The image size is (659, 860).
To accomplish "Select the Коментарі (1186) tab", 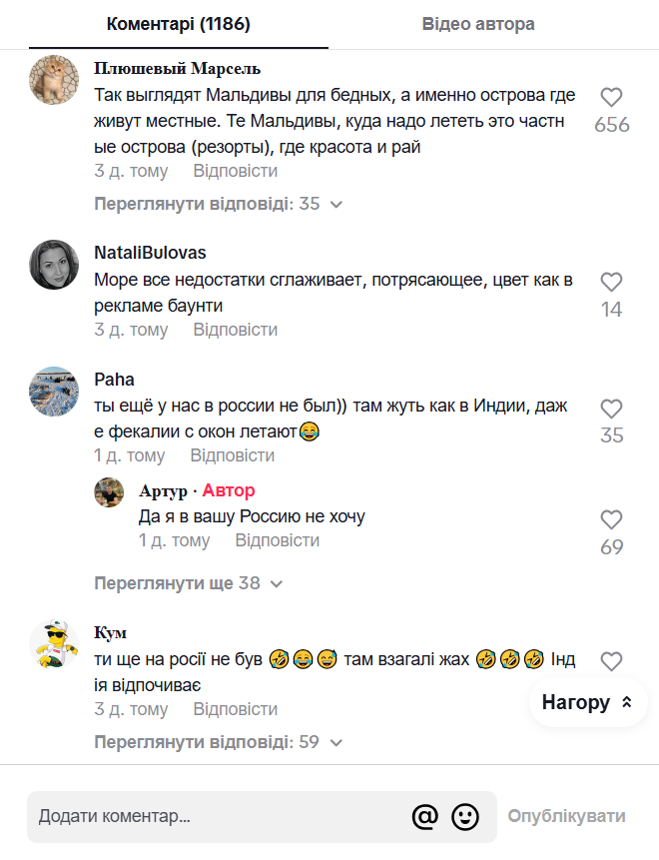I will (x=179, y=24).
